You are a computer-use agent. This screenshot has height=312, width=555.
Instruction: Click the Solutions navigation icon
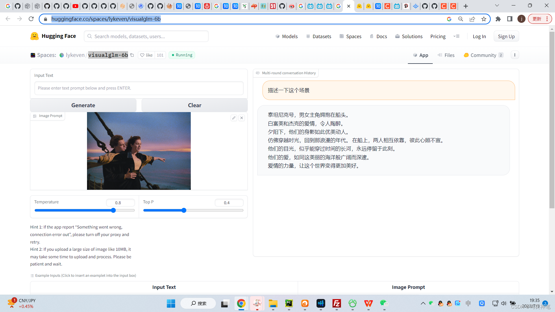click(x=397, y=36)
